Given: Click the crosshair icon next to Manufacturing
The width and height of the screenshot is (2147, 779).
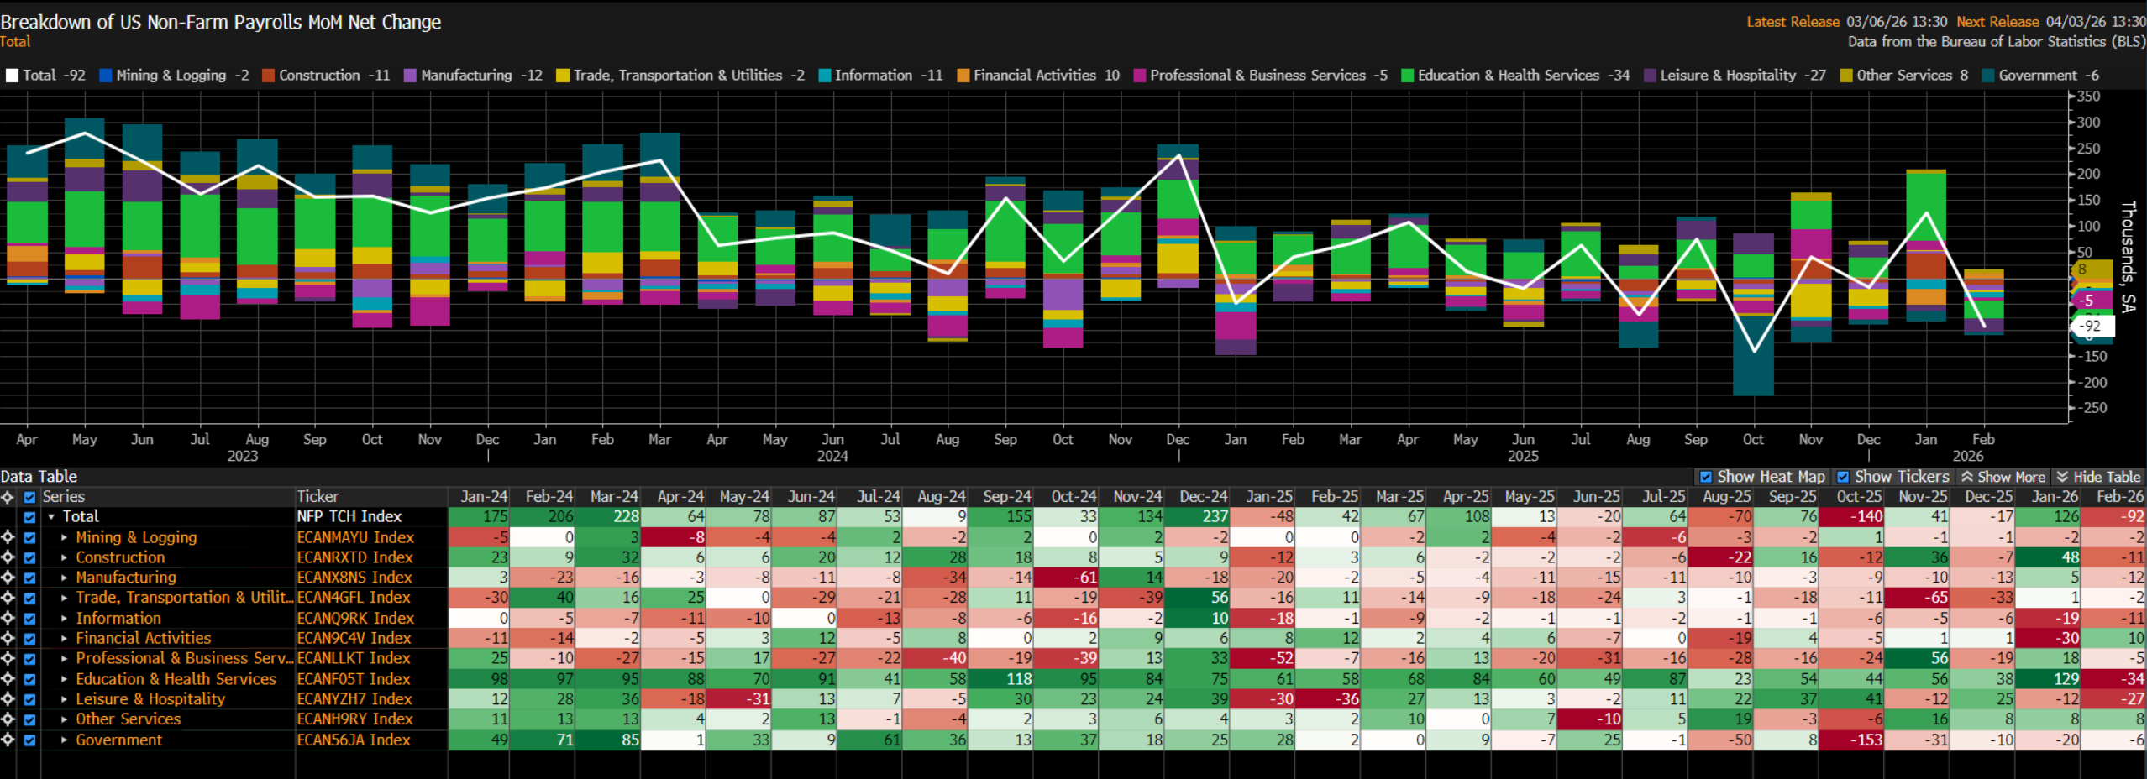Looking at the screenshot, I should coord(8,578).
